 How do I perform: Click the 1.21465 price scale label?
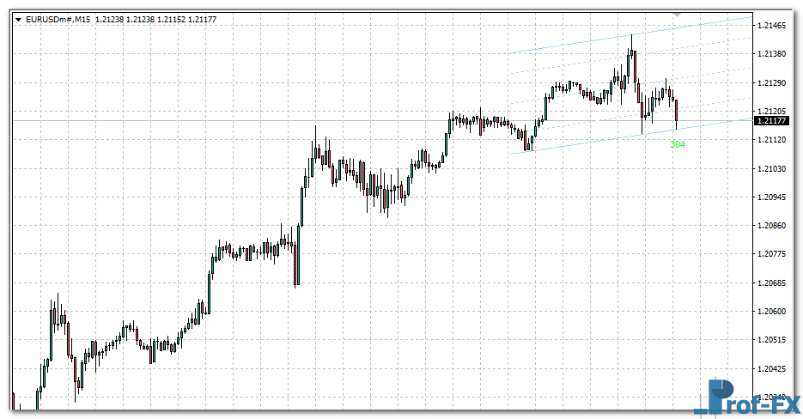click(x=774, y=27)
